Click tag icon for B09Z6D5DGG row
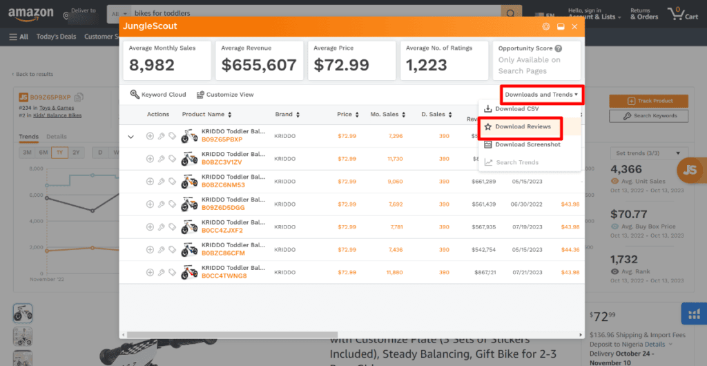Viewport: 707px width, 366px height. coord(172,204)
